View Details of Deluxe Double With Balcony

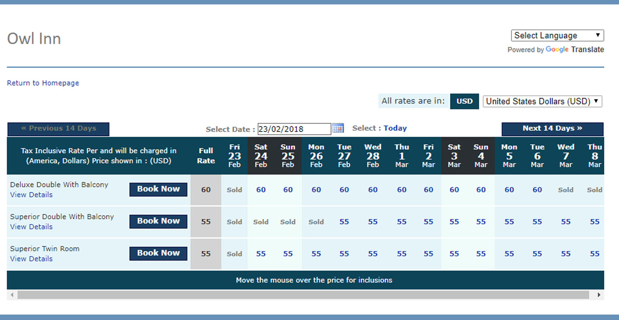pyautogui.click(x=31, y=195)
